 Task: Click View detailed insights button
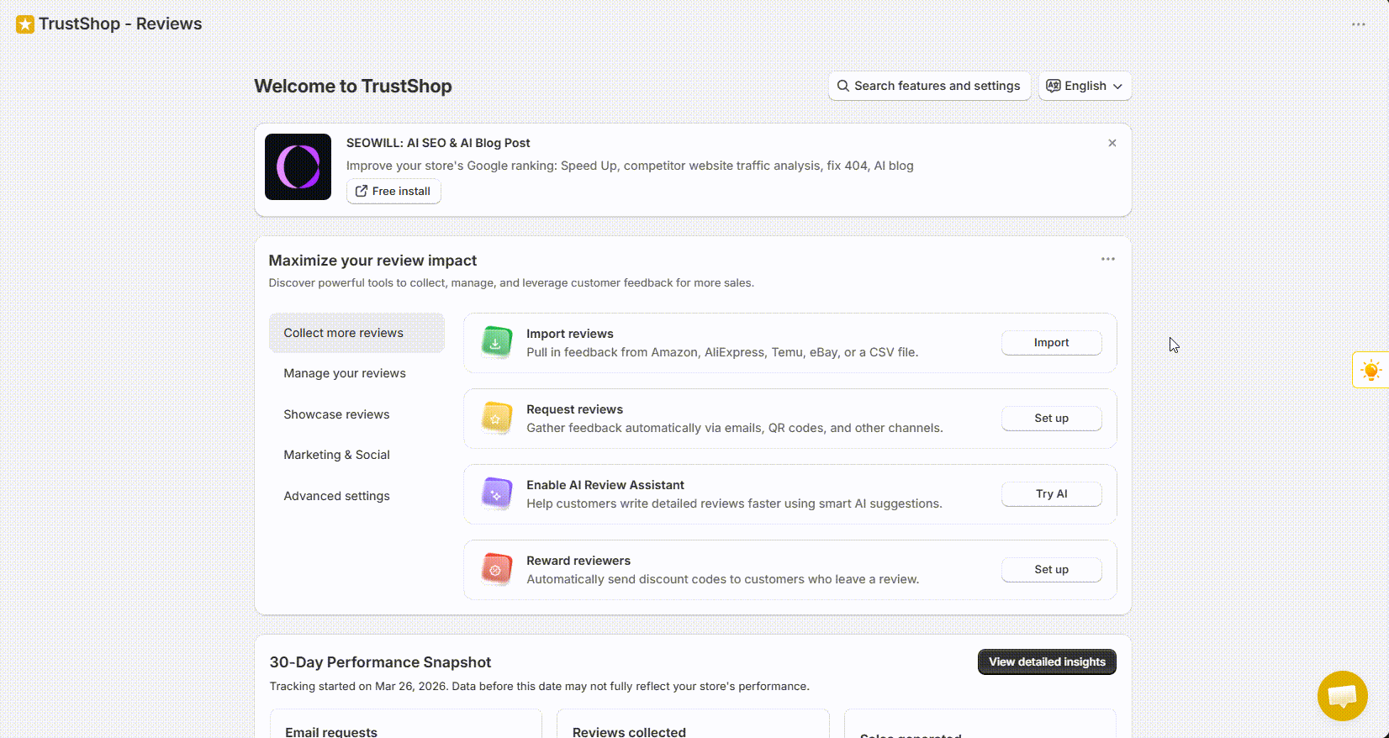pos(1047,662)
